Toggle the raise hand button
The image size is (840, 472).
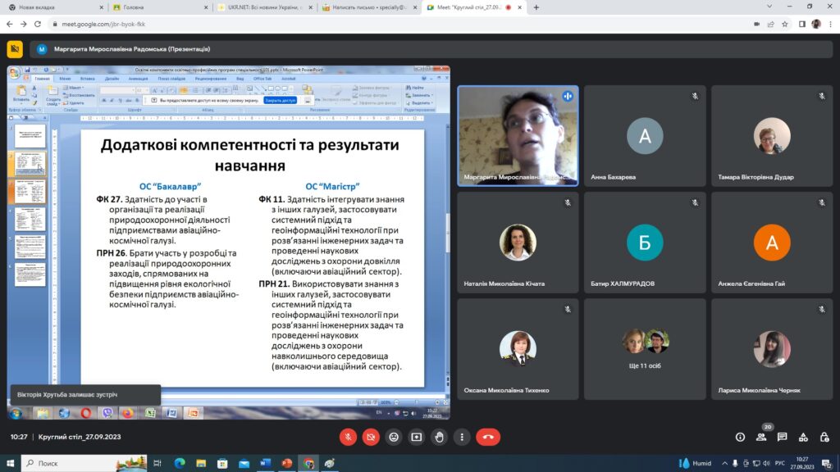440,437
